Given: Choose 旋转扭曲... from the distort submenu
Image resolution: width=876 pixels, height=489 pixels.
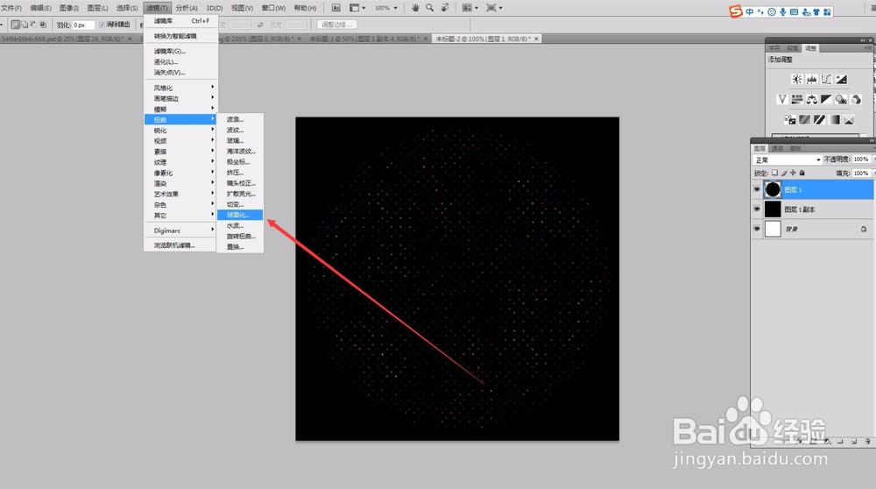Looking at the screenshot, I should (x=240, y=237).
